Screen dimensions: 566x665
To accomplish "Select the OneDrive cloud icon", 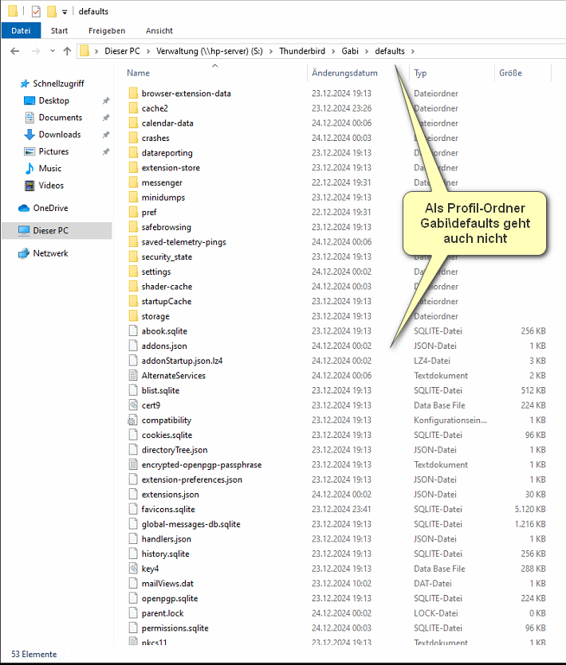I will (x=24, y=208).
